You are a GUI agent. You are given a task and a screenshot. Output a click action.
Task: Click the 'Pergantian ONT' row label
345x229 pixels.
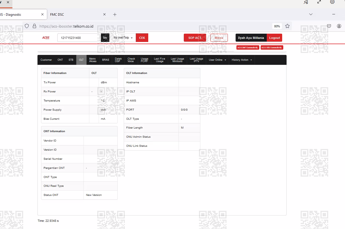tap(54, 168)
